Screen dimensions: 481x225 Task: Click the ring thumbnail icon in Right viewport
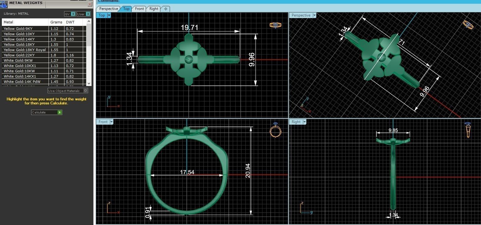[x=468, y=130]
